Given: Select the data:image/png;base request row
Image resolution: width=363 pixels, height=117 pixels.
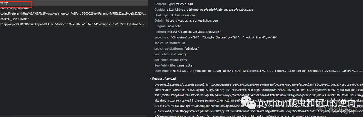Looking at the screenshot, I should point(74,8).
